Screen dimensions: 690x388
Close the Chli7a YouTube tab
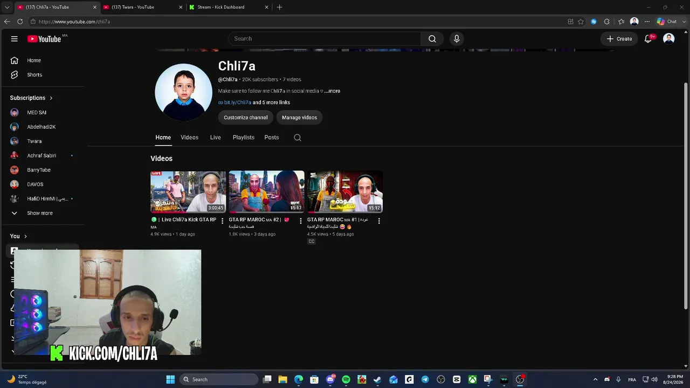[95, 7]
